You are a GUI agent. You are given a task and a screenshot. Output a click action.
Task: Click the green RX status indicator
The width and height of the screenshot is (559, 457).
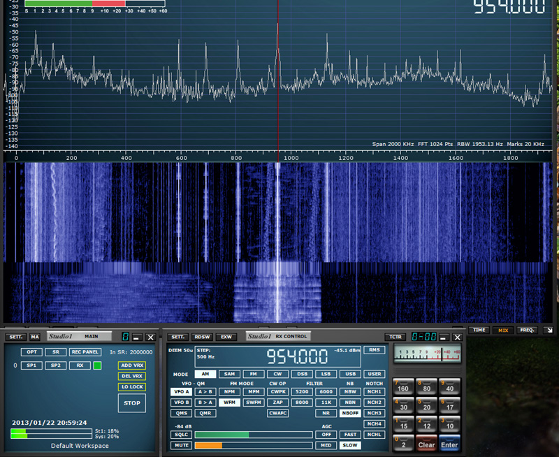[x=98, y=365]
